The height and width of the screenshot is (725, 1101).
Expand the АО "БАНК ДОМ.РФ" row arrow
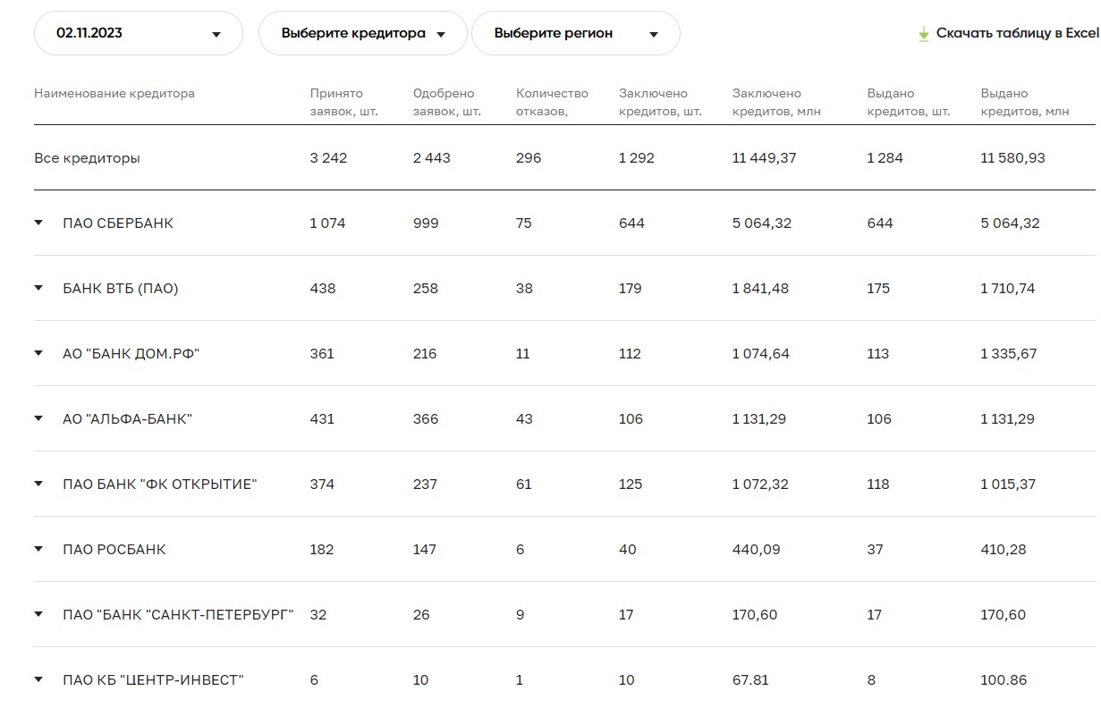(38, 354)
